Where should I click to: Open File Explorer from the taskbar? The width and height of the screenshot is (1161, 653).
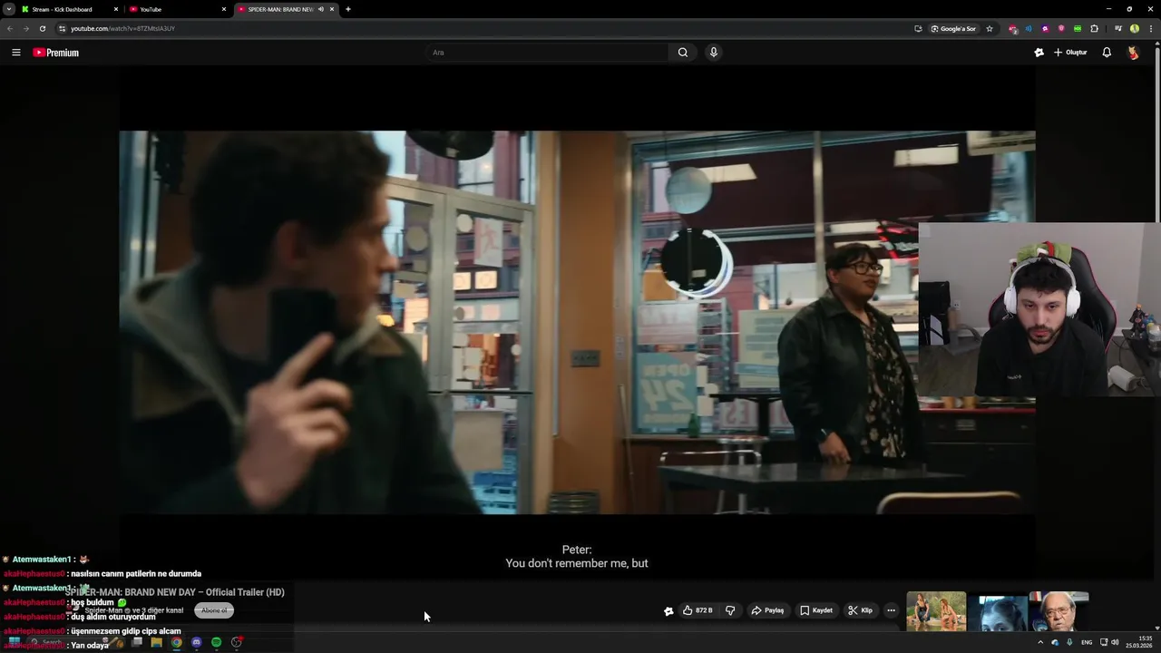156,642
